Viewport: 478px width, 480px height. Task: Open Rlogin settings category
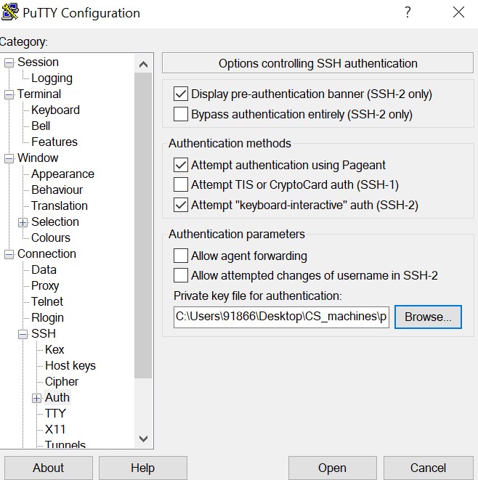tap(47, 318)
